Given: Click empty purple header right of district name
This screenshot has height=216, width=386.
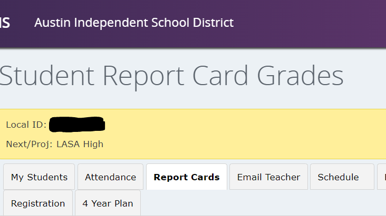Looking at the screenshot, I should click(311, 23).
